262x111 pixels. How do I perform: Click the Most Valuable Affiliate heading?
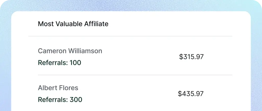73,24
